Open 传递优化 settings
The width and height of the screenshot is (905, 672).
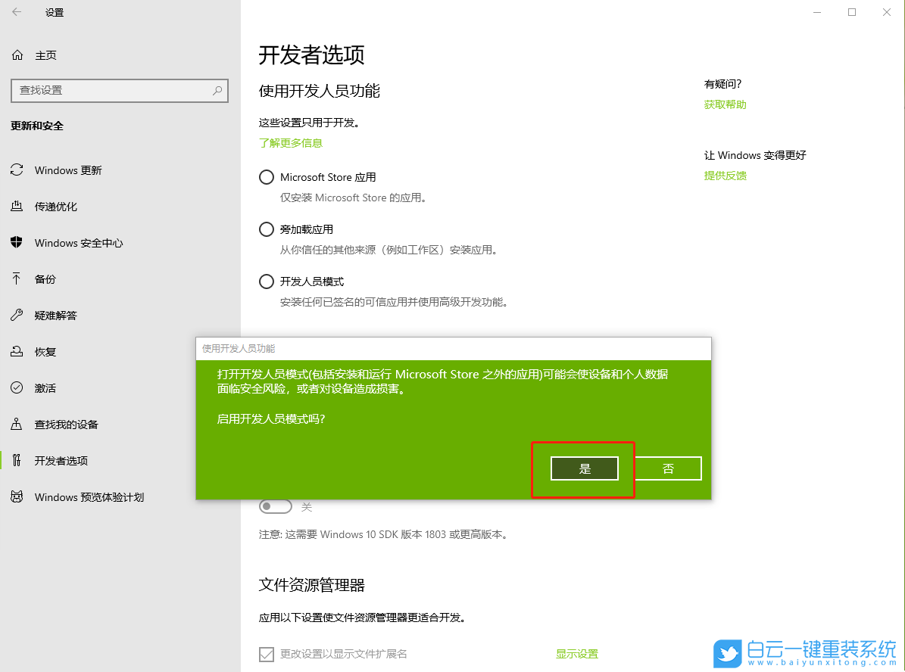pyautogui.click(x=58, y=206)
